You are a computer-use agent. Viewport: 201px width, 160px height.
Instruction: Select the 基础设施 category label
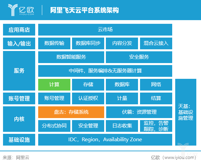(x=19, y=140)
